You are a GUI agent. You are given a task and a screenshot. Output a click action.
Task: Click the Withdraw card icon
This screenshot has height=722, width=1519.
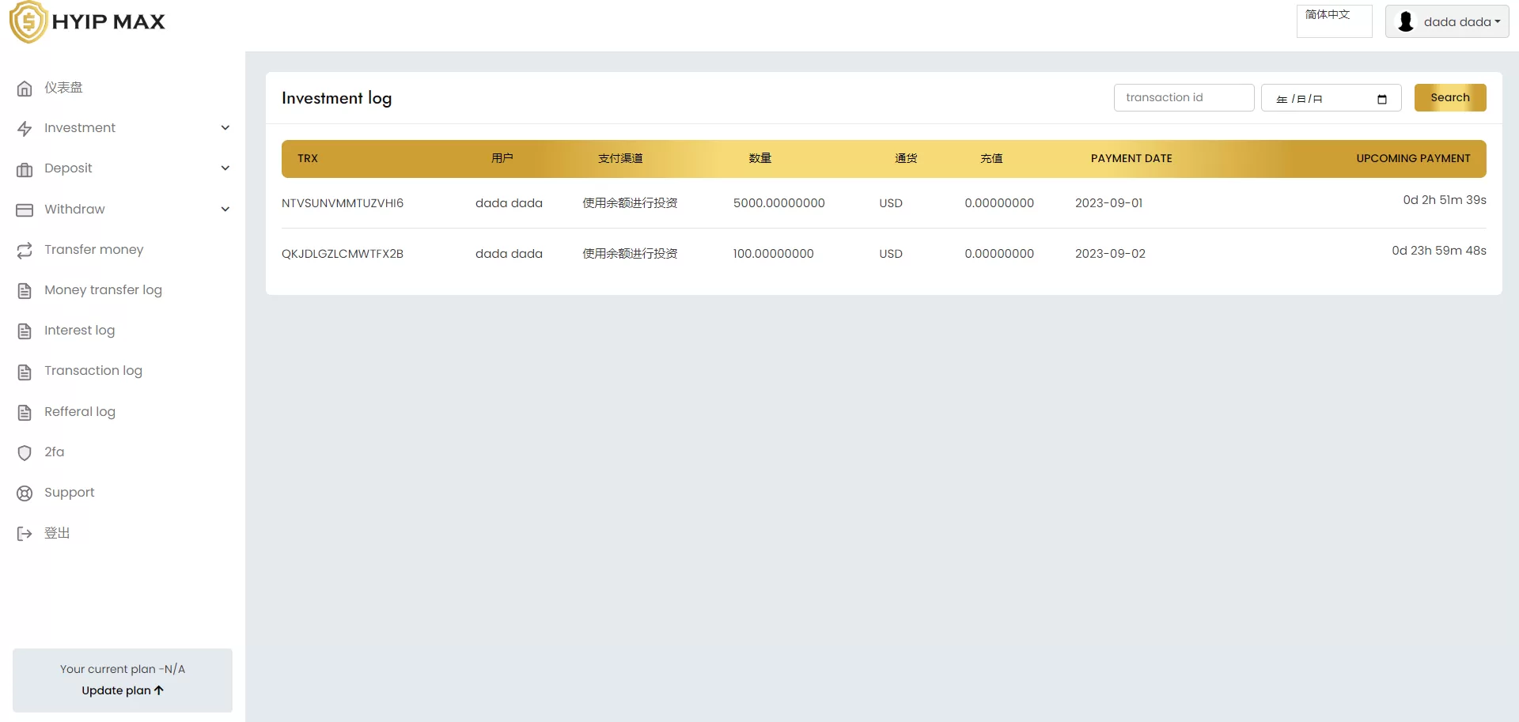click(x=25, y=210)
